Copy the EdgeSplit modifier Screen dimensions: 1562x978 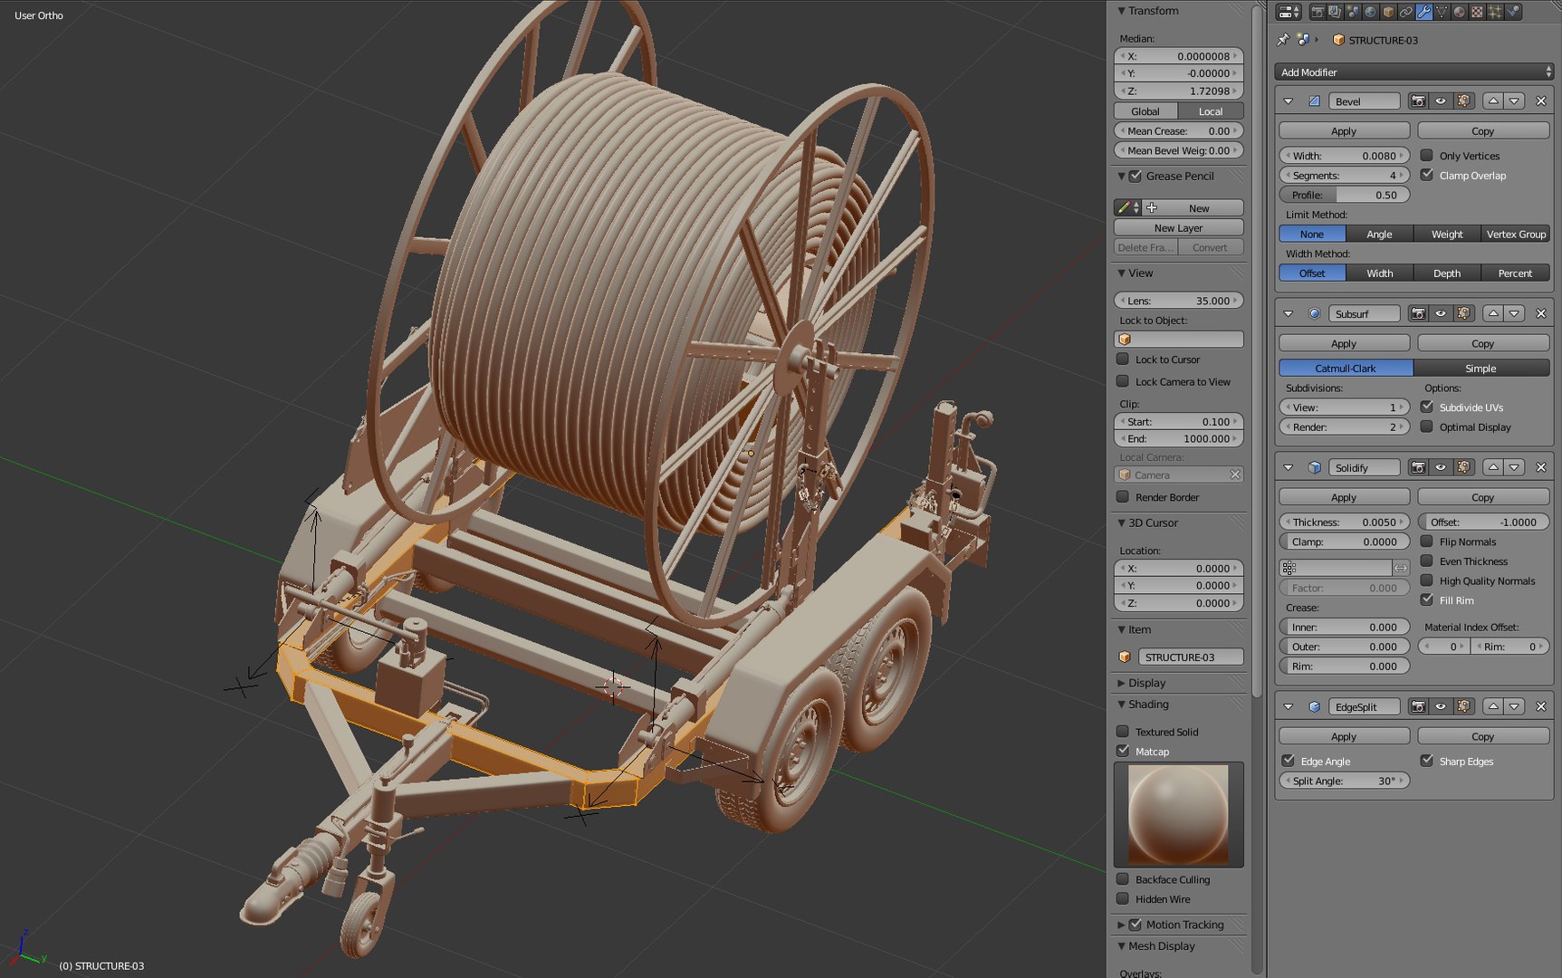coord(1483,736)
